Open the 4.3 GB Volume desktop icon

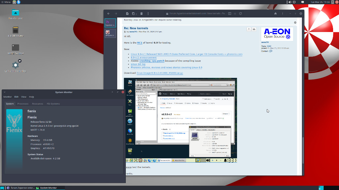point(15,32)
